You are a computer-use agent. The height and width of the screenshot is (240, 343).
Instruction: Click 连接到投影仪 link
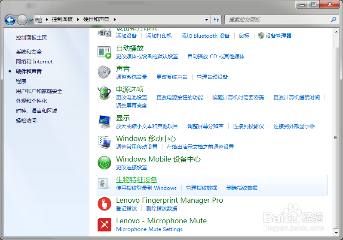(x=248, y=126)
